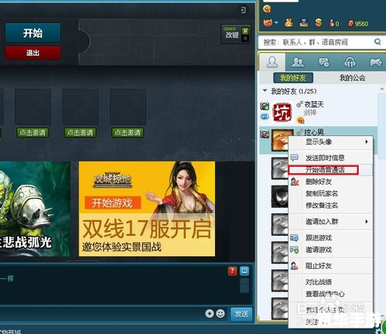The width and height of the screenshot is (386, 334).
Task: Open the 悲战弧光 green warrior banner
Action: click(35, 209)
